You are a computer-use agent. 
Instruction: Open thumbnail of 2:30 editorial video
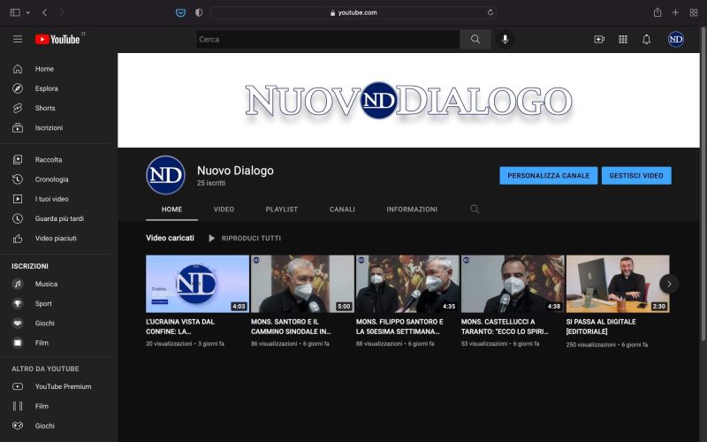coord(618,284)
